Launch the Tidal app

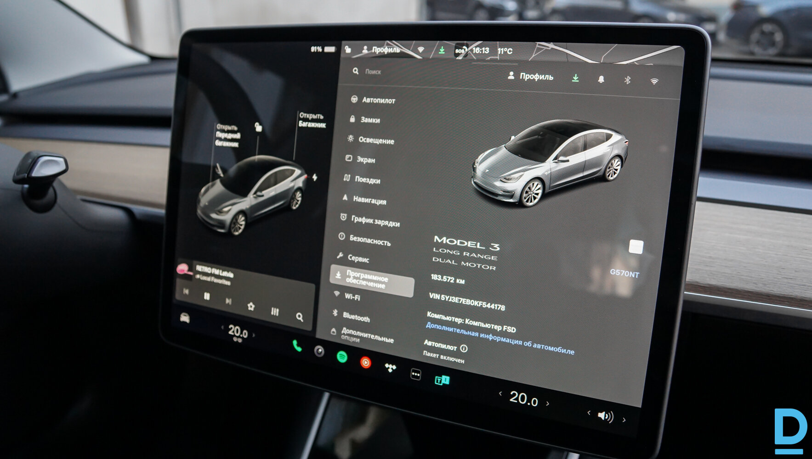(390, 368)
